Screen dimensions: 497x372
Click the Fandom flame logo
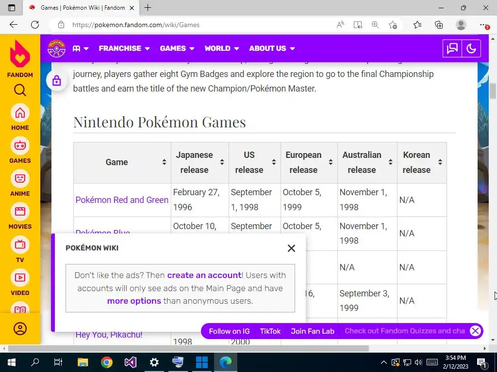point(20,54)
